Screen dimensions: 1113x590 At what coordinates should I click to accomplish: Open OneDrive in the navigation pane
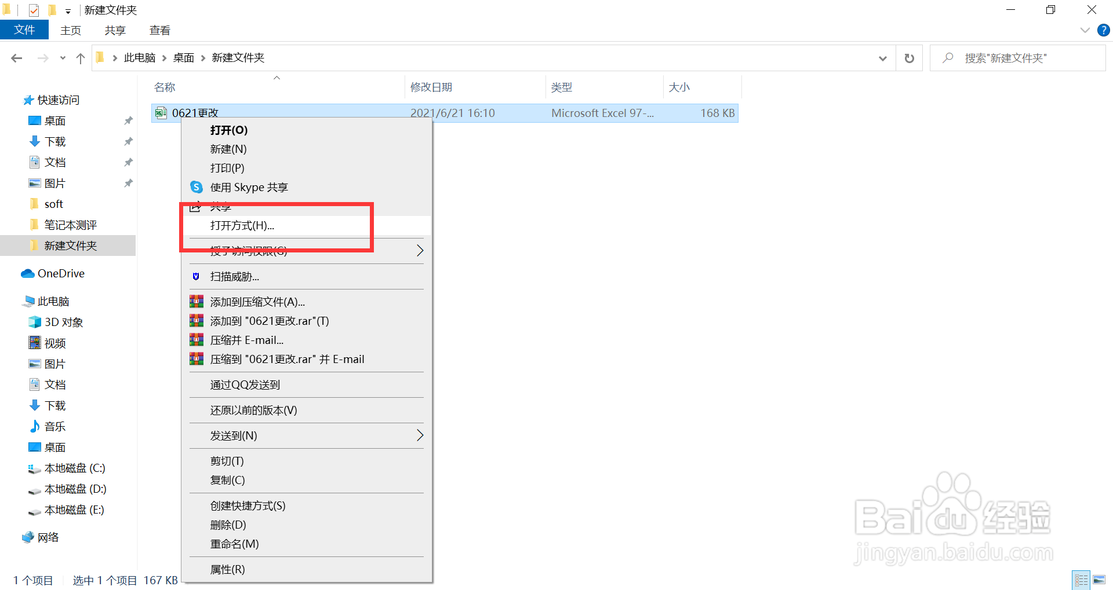pos(61,274)
